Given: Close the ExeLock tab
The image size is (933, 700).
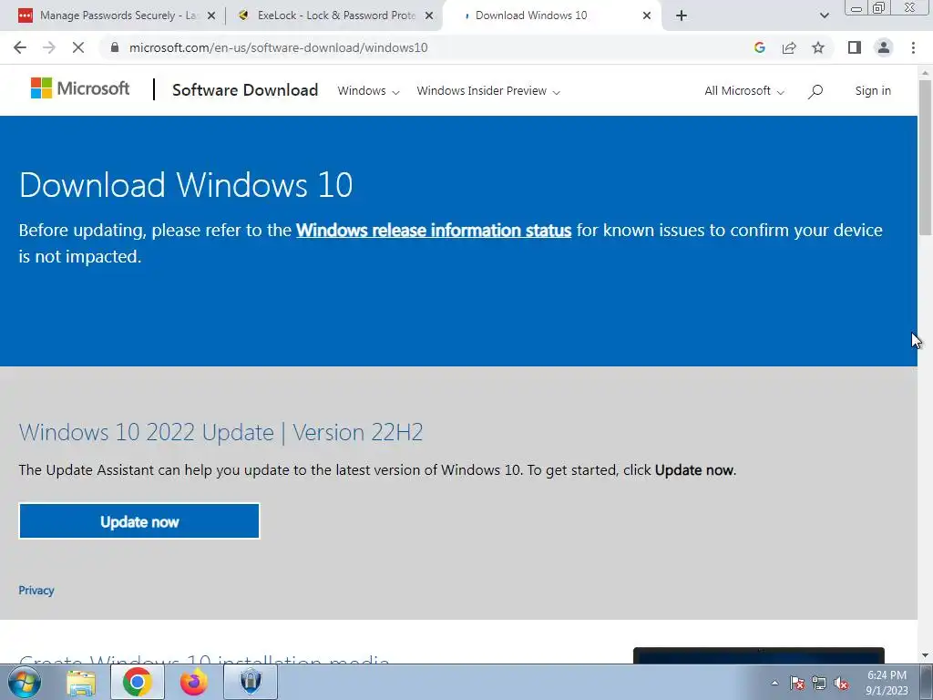Looking at the screenshot, I should click(x=429, y=15).
